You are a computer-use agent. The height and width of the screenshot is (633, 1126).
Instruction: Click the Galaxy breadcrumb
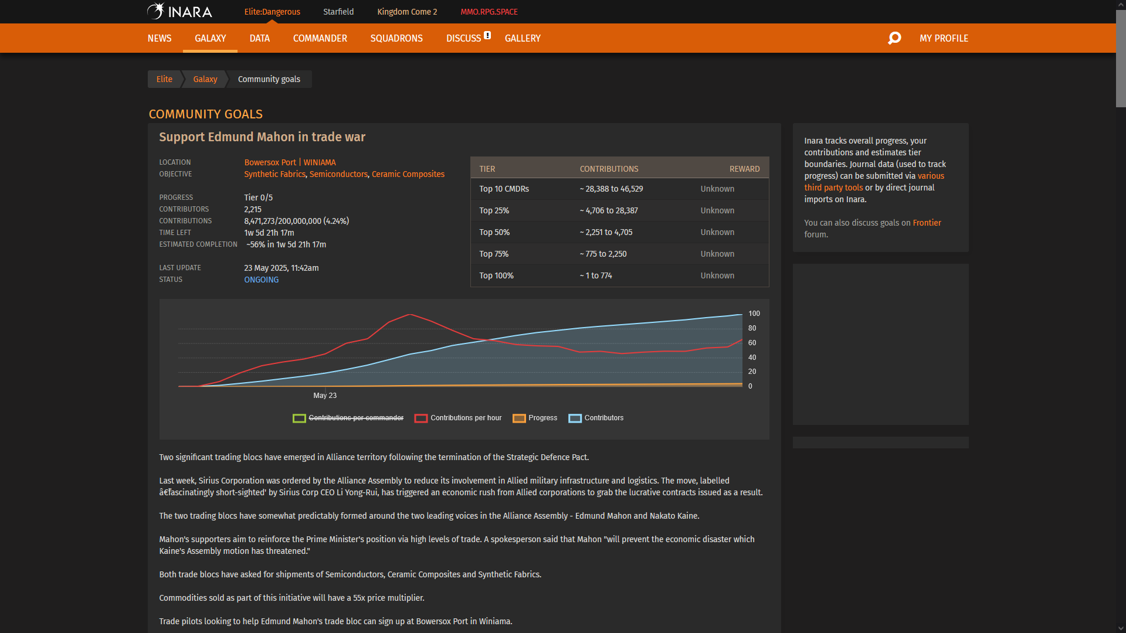tap(205, 79)
